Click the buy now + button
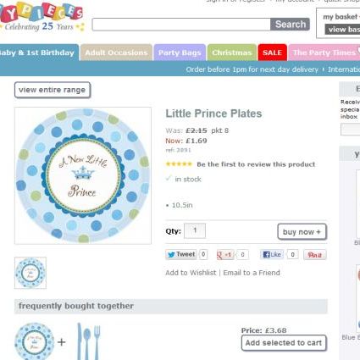The image size is (360, 360). tap(302, 232)
